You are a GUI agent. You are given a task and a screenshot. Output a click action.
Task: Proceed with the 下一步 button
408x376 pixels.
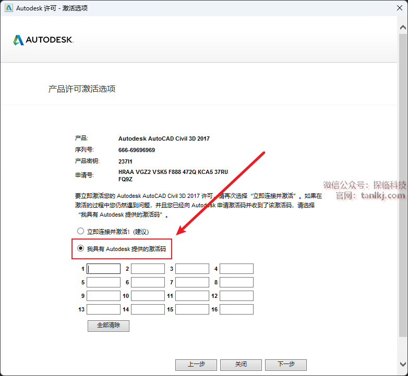pos(286,365)
